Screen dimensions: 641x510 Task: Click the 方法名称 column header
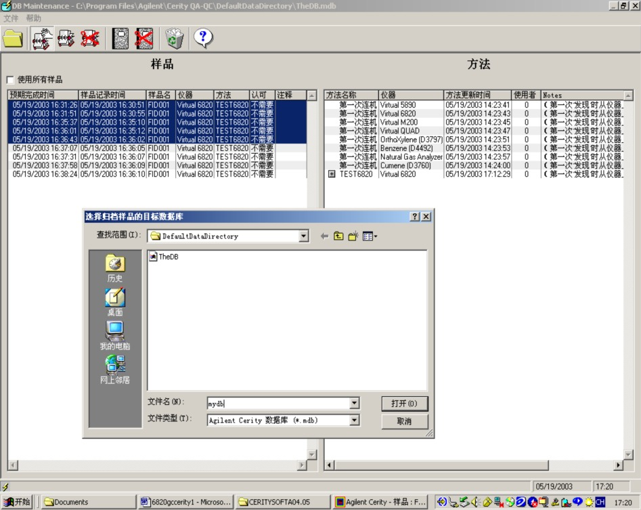point(351,95)
